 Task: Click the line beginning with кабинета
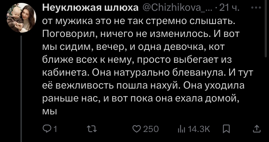point(148,73)
